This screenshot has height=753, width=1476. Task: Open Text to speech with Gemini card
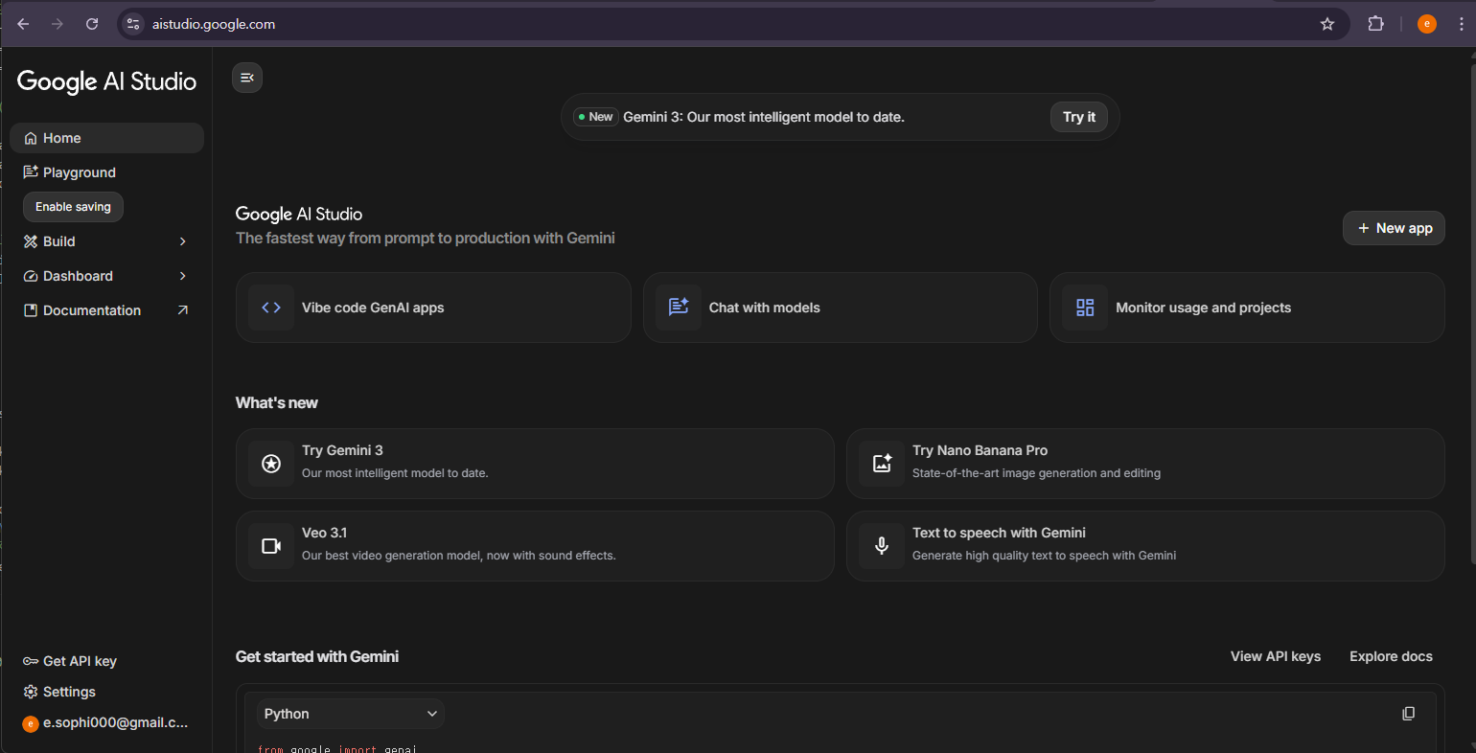click(x=1145, y=546)
